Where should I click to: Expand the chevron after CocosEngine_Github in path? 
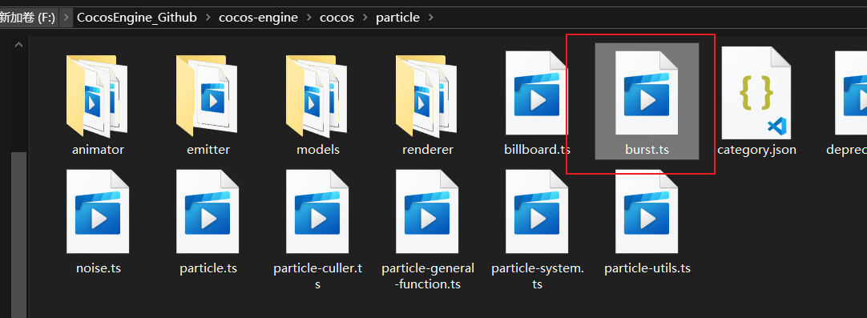208,18
